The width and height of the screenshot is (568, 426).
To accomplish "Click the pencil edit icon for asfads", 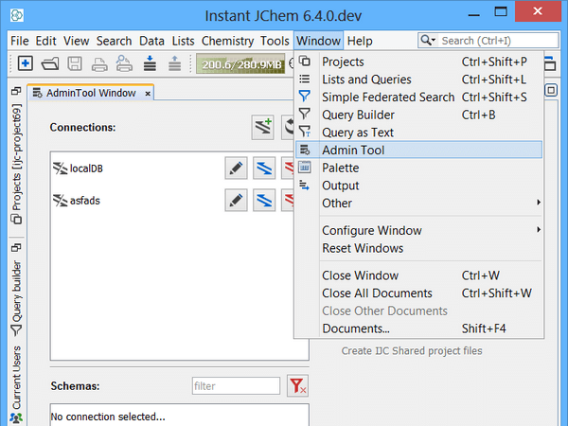I will click(x=237, y=201).
